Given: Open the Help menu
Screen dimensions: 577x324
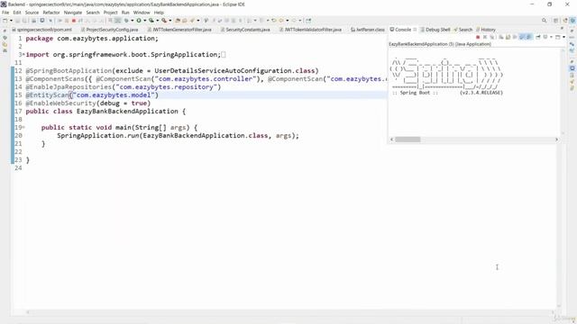Looking at the screenshot, I should (x=159, y=13).
